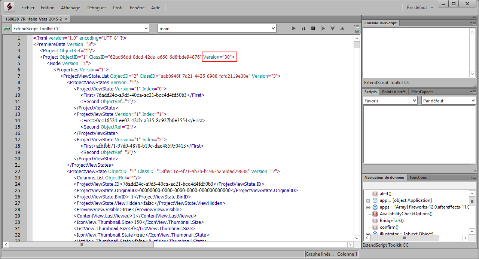Open the Affichage menu
This screenshot has width=479, height=259.
coord(70,7)
